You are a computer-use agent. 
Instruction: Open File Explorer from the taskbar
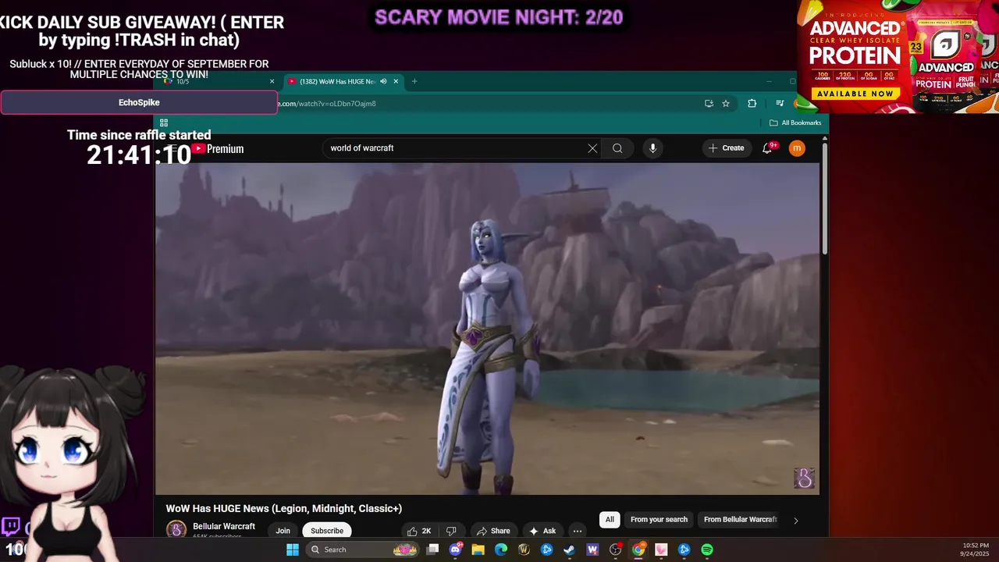tap(478, 550)
